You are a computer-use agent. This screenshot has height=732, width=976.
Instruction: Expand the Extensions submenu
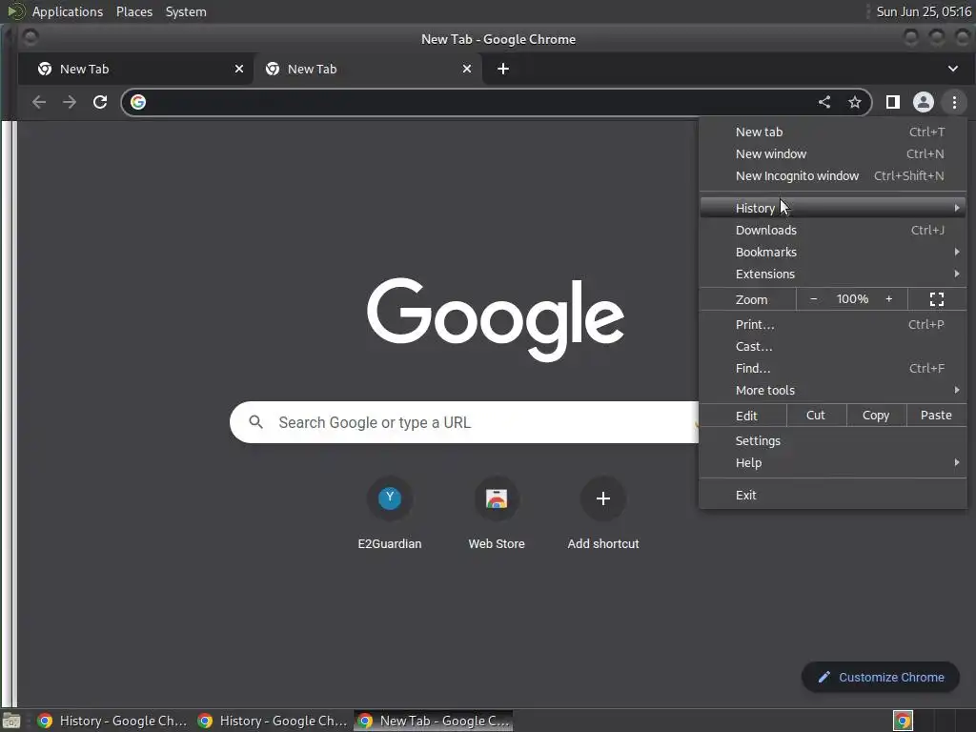pyautogui.click(x=833, y=274)
